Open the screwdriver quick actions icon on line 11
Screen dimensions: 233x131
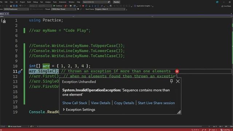[20, 71]
